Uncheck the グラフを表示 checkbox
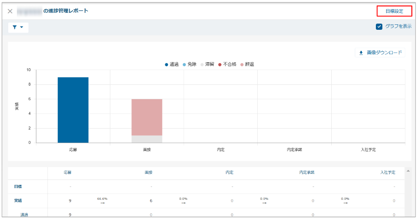 point(379,26)
